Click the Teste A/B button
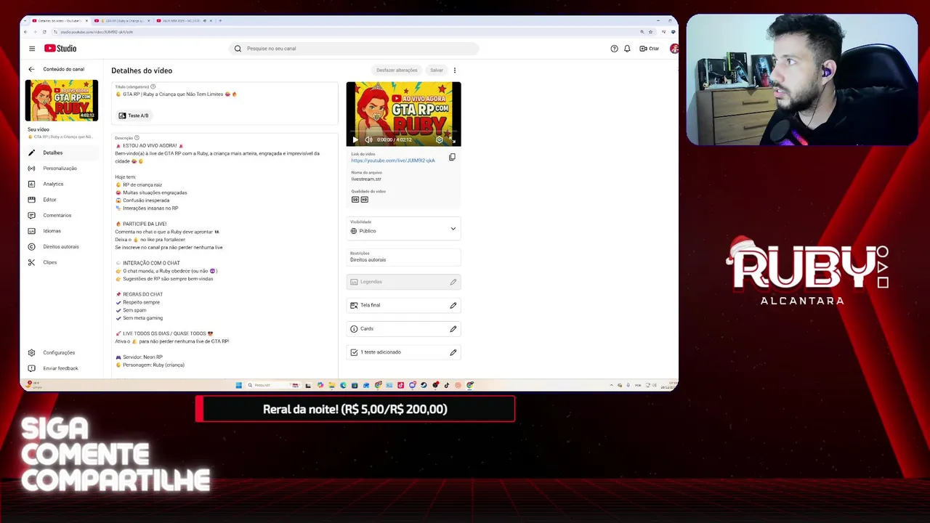This screenshot has height=523, width=930. coord(134,115)
